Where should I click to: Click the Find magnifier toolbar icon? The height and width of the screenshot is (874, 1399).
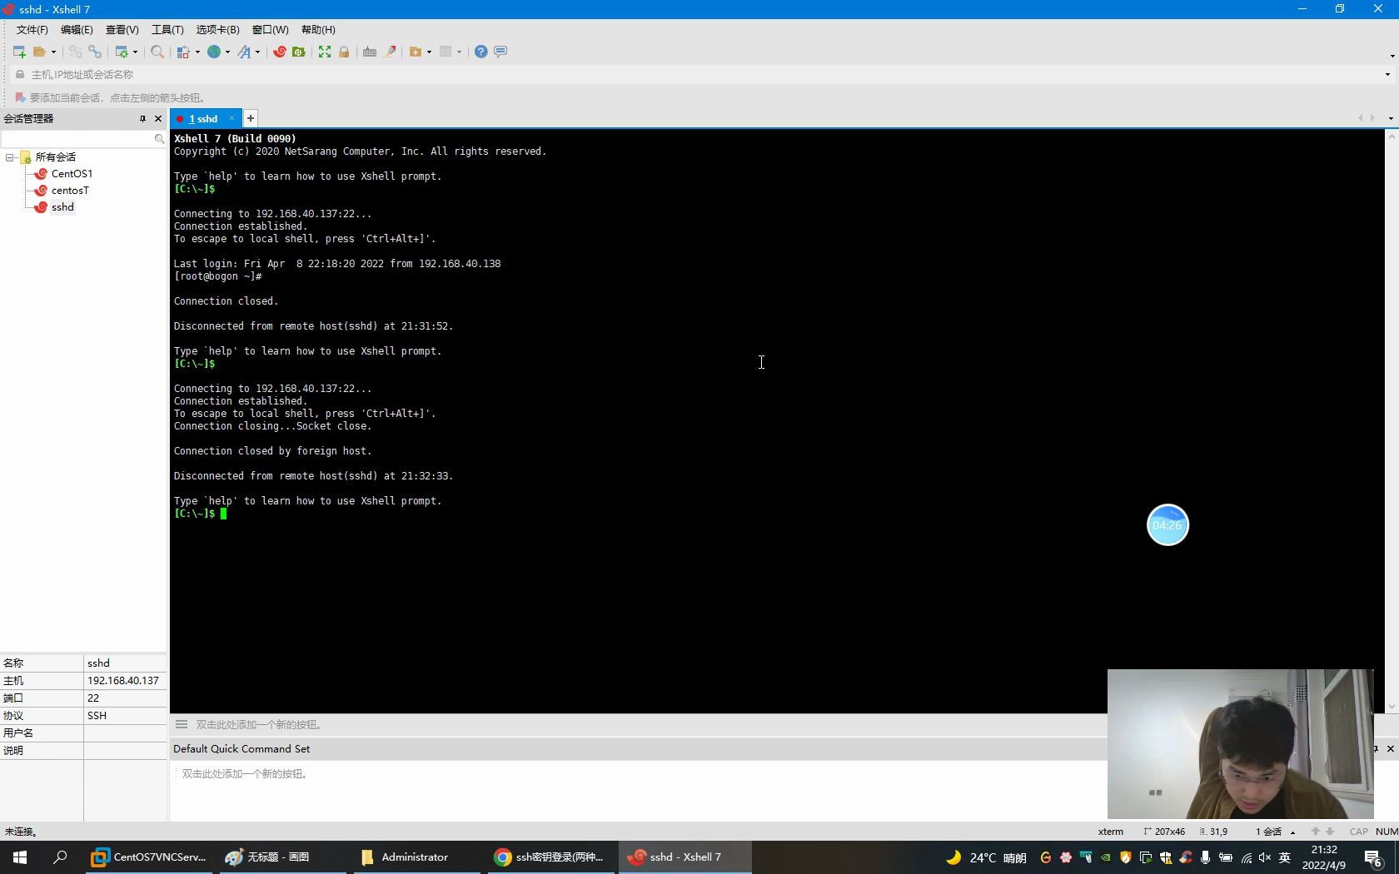pos(157,52)
